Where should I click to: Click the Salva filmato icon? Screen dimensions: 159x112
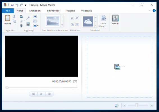point(103,18)
